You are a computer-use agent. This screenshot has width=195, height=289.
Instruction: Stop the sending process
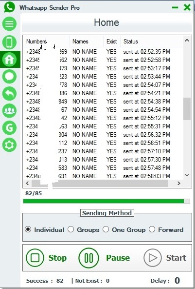(46, 257)
